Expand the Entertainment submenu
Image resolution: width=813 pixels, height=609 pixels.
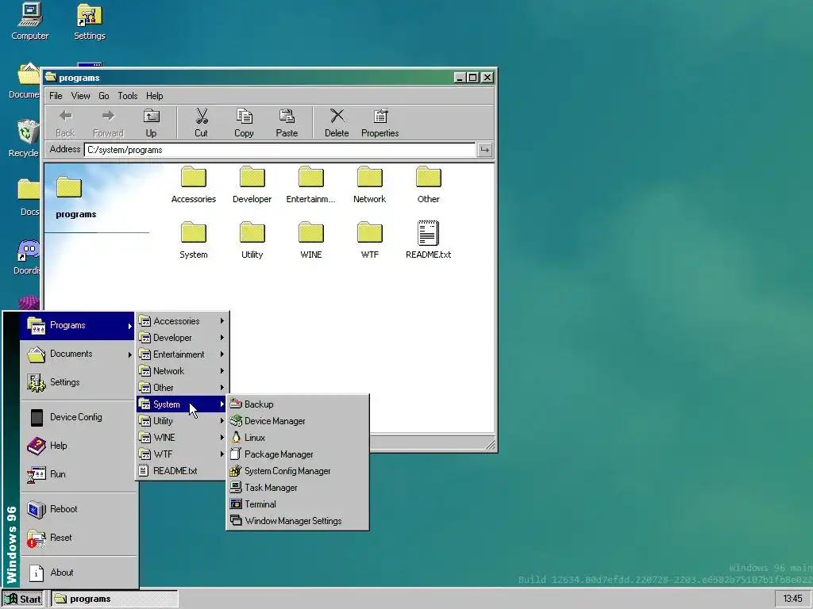[182, 354]
